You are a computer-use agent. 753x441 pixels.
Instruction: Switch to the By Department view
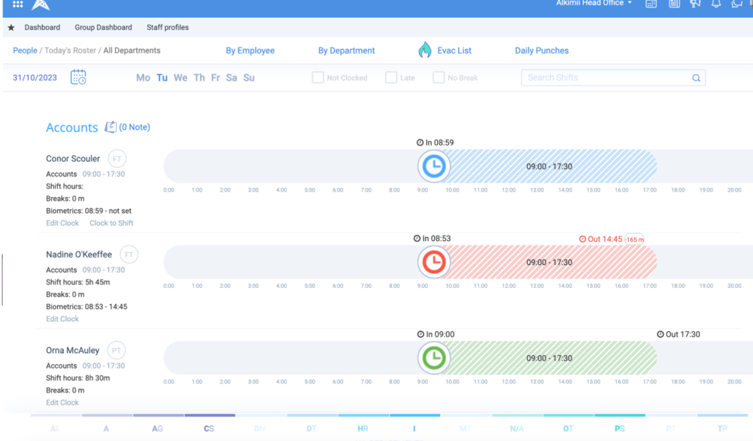coord(346,50)
